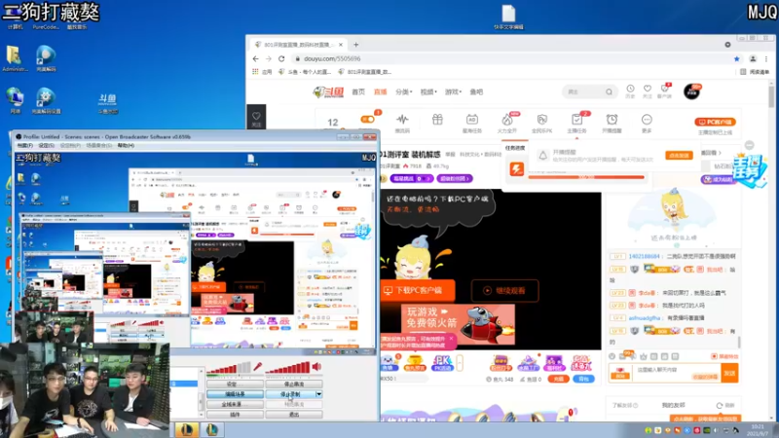
Task: Click the 退出 exit button in OBS
Action: pos(294,415)
